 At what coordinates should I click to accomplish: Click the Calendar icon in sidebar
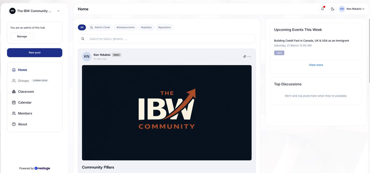coord(14,103)
